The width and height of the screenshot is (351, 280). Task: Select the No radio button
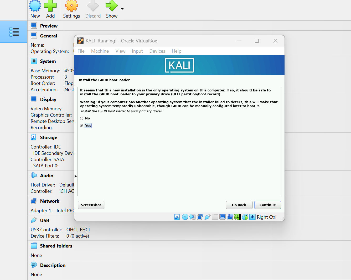pyautogui.click(x=82, y=118)
